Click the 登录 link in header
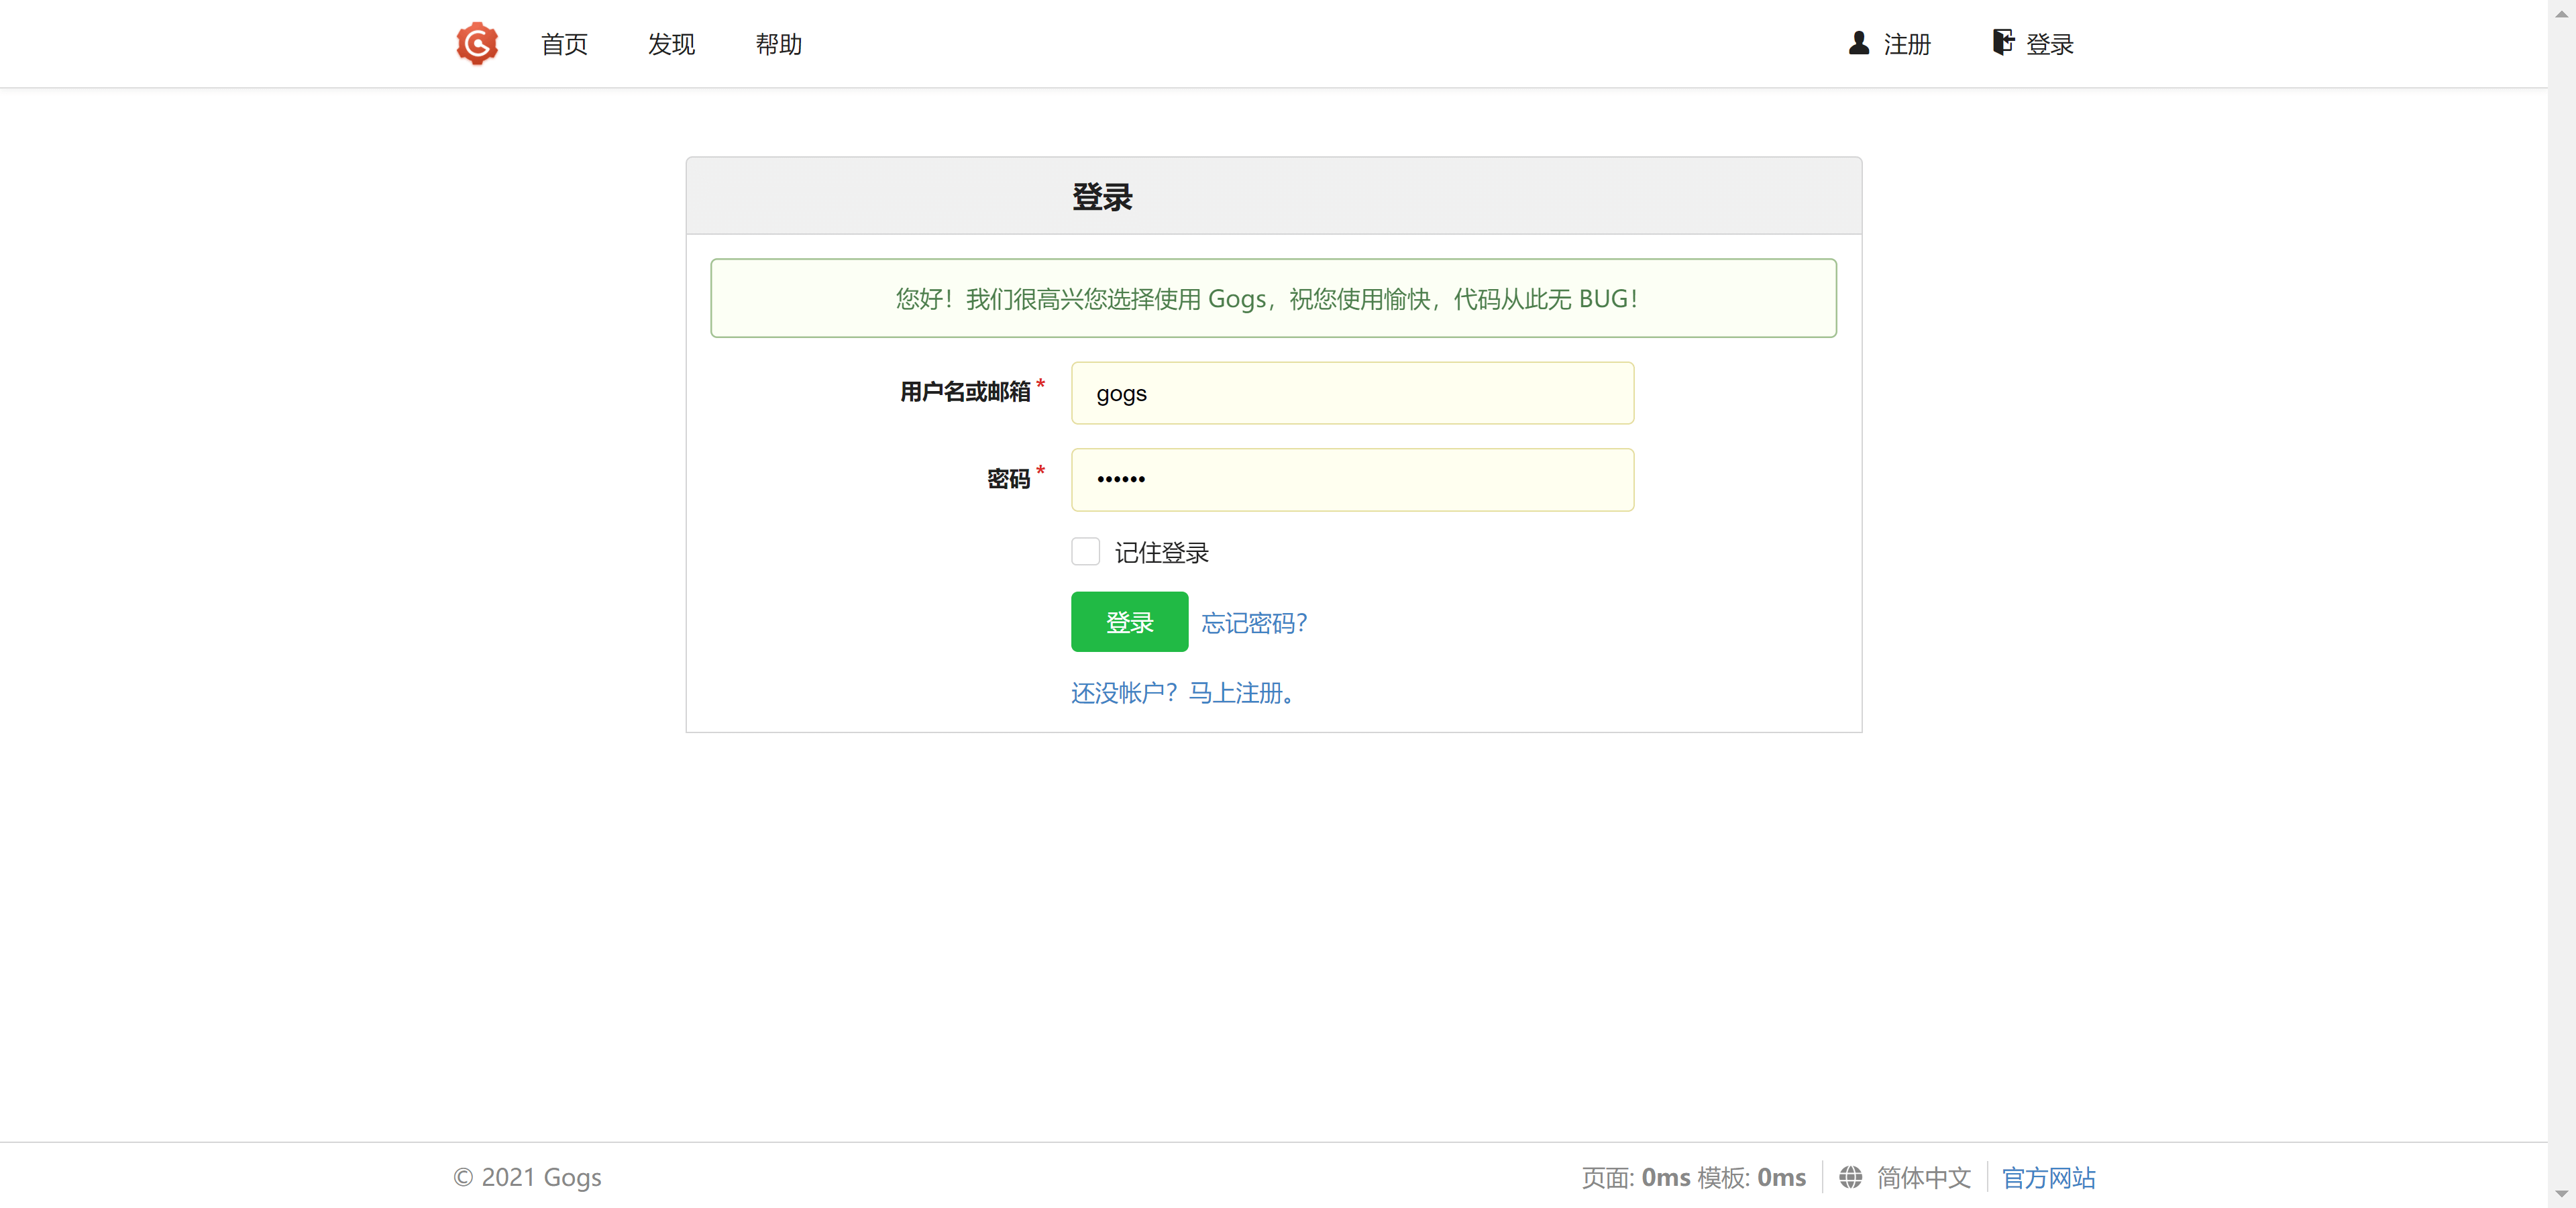This screenshot has height=1208, width=2576. (x=2049, y=44)
